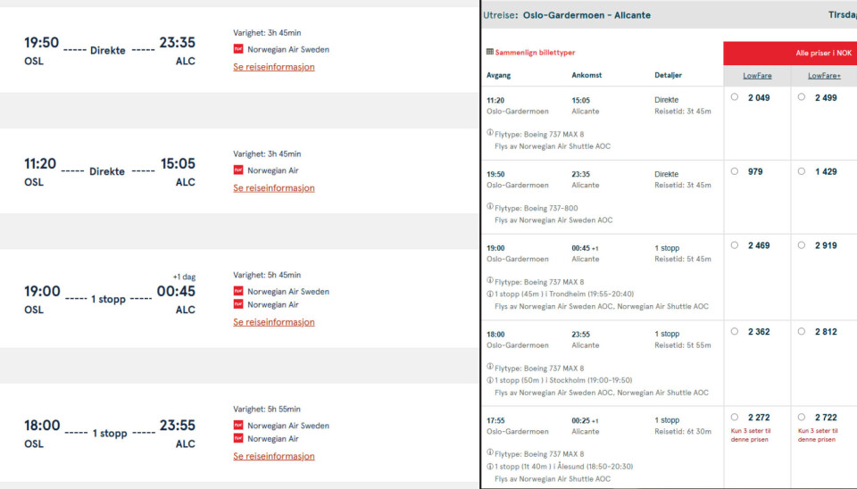This screenshot has height=489, width=857.
Task: Select LowFare 979 radio button
Action: (735, 171)
